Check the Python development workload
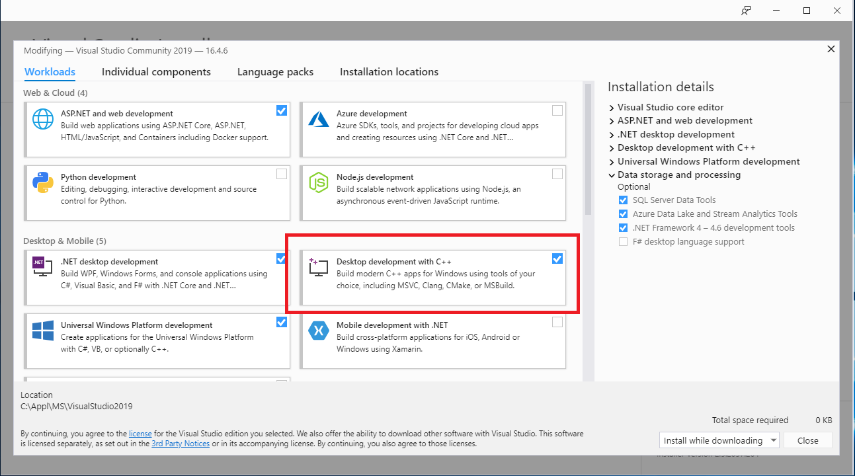 (282, 174)
